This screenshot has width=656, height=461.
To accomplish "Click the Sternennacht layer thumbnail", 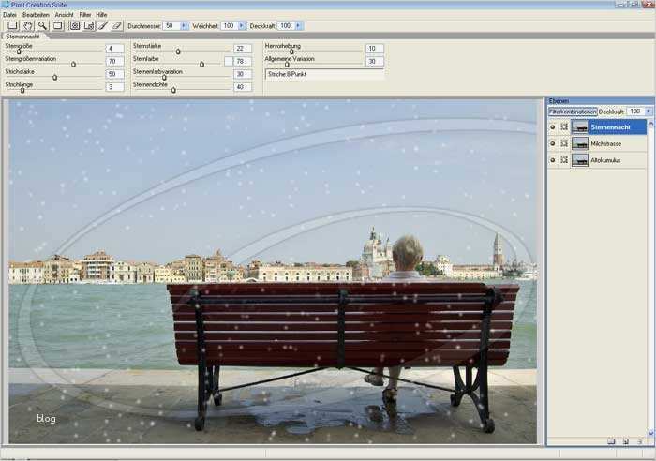I will click(579, 126).
